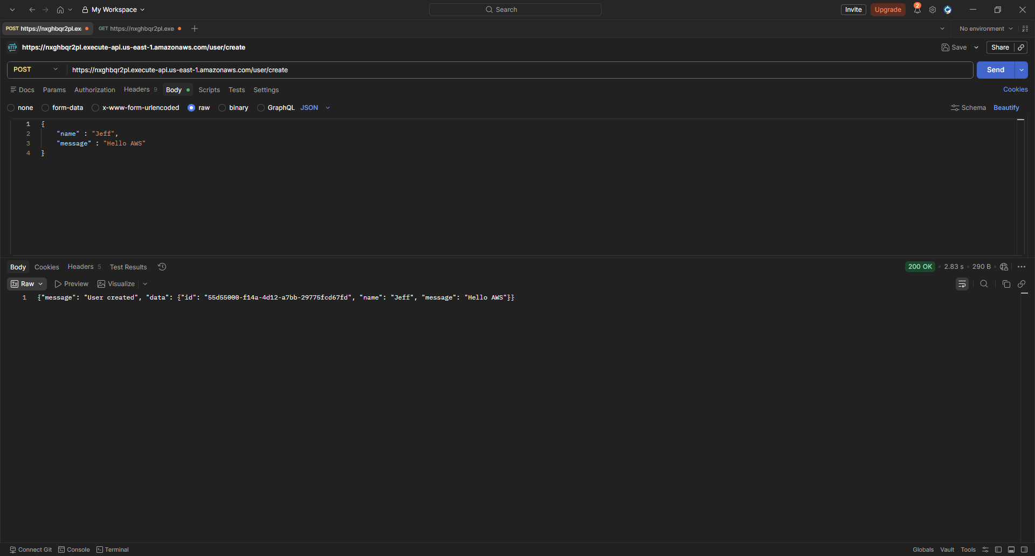Select the none body type radio
Screen dimensions: 1035x556
click(11, 108)
